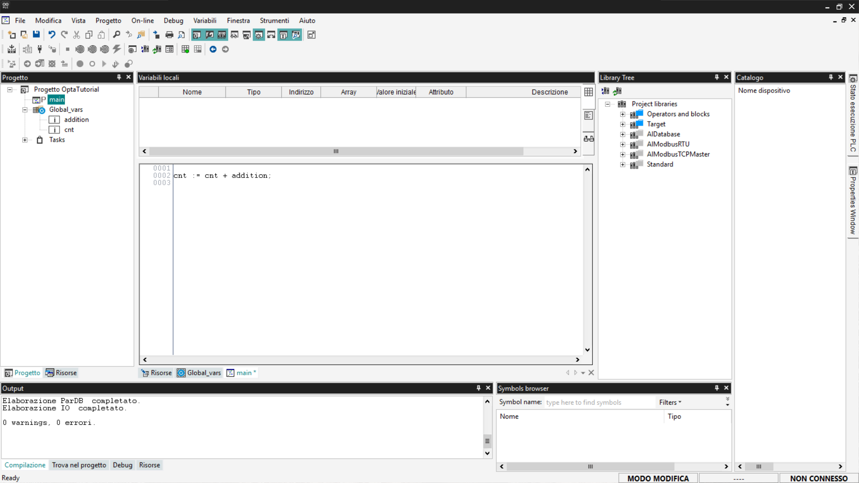Switch to the Global_vars editor tab
The width and height of the screenshot is (859, 483).
[x=200, y=373]
